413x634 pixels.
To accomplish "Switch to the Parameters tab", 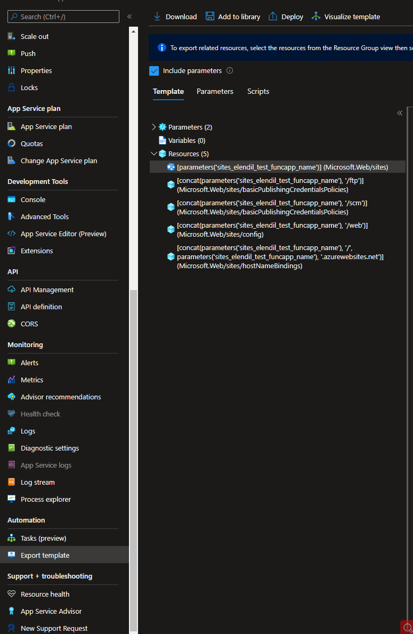I will [x=215, y=91].
